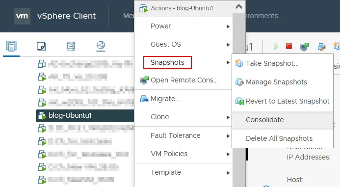Click the vm logo in header
The height and width of the screenshot is (187, 340).
pos(22,16)
